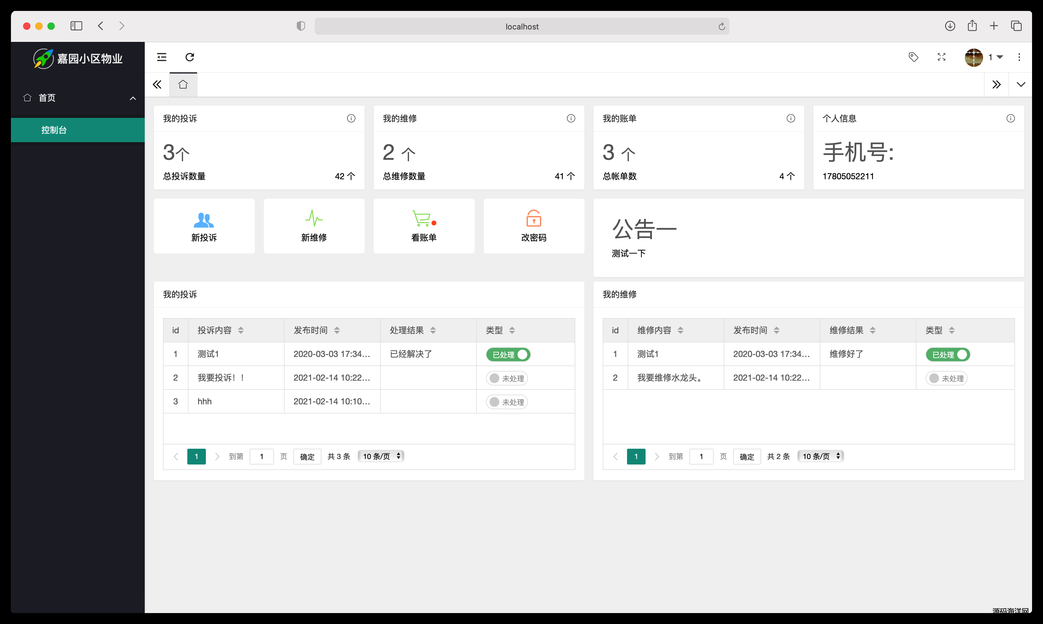This screenshot has height=624, width=1043.
Task: Toggle 未处理 switch for complaint hhh
Action: click(x=507, y=402)
